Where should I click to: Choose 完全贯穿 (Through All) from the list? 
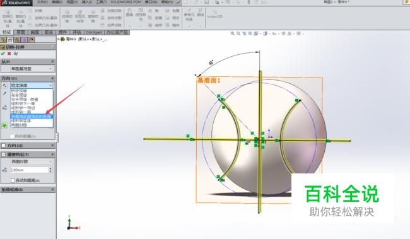coord(32,95)
